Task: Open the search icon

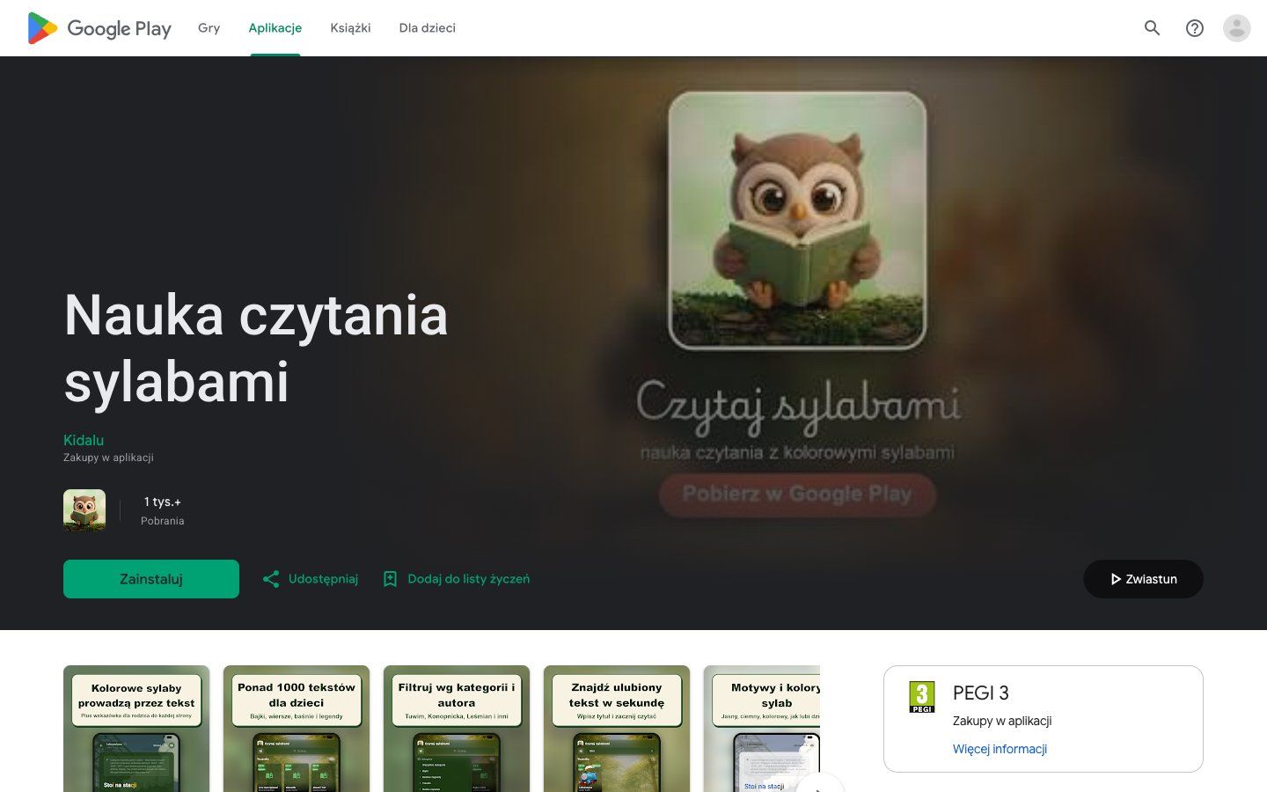Action: pyautogui.click(x=1152, y=28)
